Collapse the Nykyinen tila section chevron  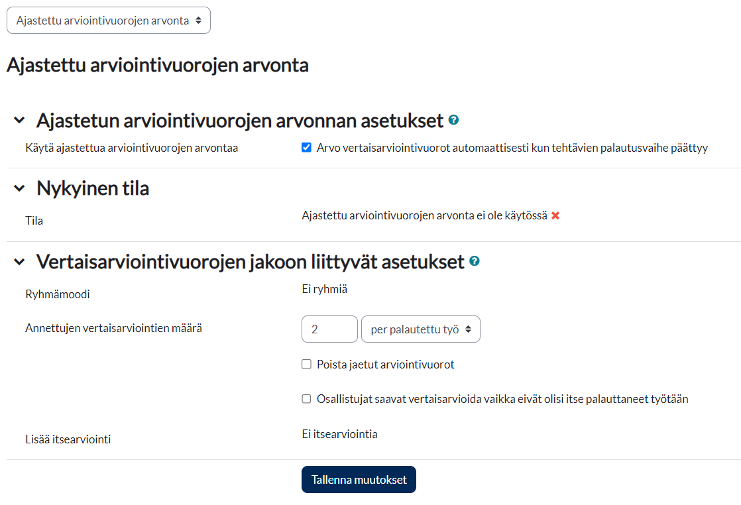click(x=20, y=188)
